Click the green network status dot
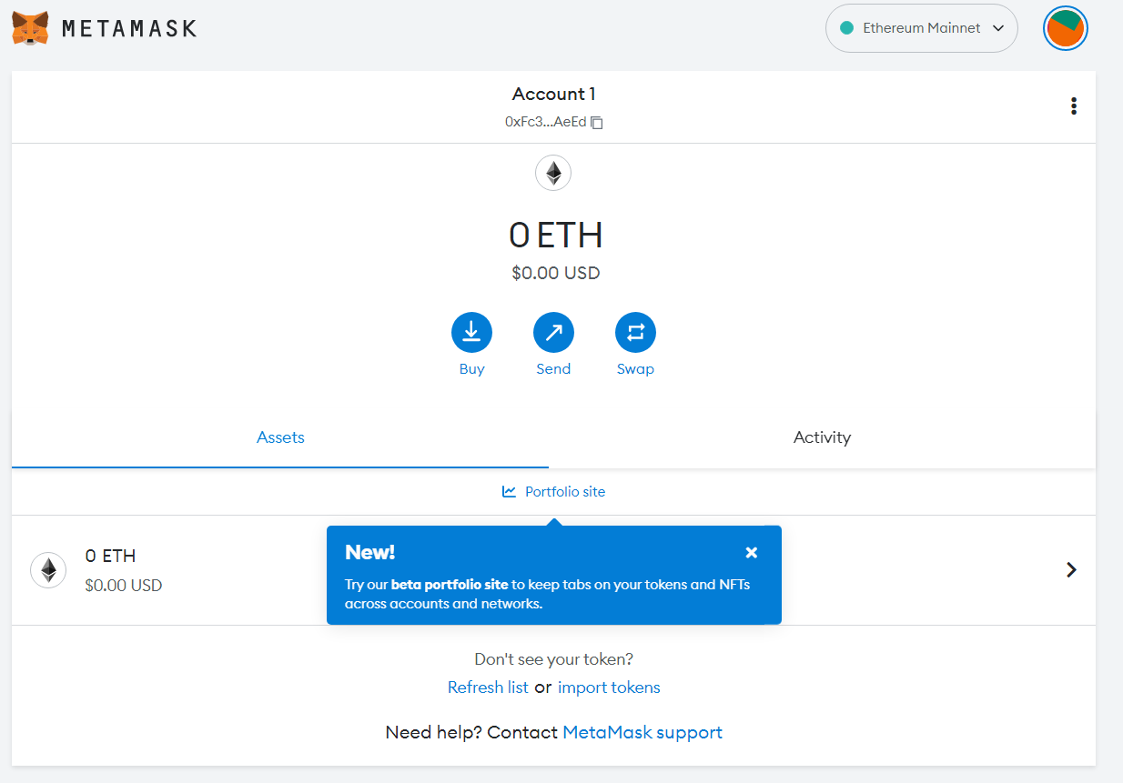The width and height of the screenshot is (1123, 783). 846,28
